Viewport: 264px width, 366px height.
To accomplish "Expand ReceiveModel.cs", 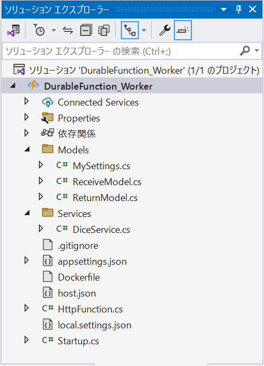I will click(x=41, y=181).
